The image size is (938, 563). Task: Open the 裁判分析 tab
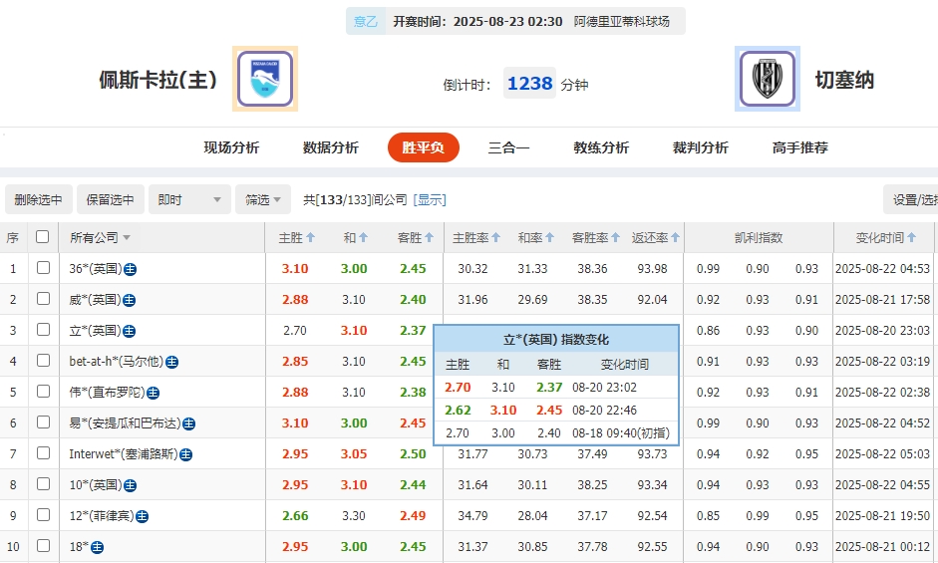click(700, 147)
